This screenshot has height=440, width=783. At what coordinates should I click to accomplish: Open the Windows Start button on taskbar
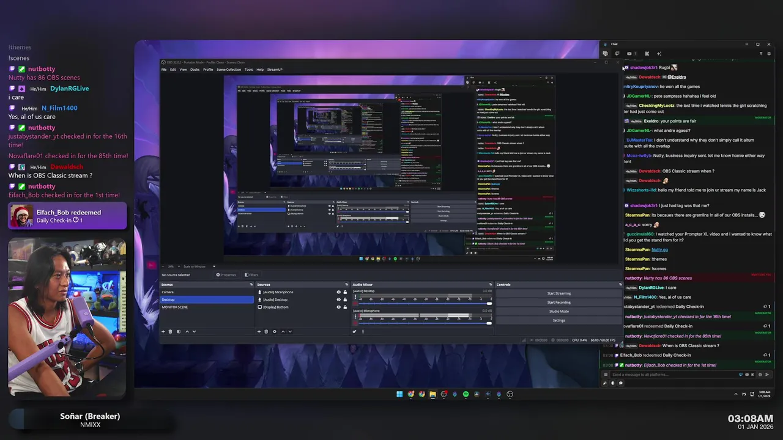point(399,394)
